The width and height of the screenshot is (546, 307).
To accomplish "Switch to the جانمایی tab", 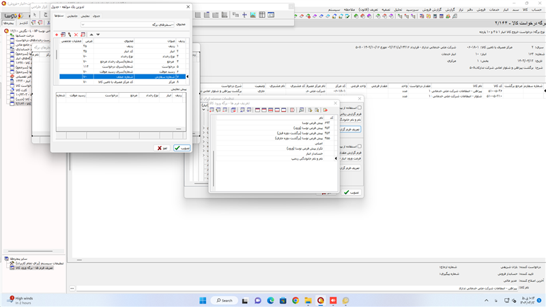I will click(71, 14).
